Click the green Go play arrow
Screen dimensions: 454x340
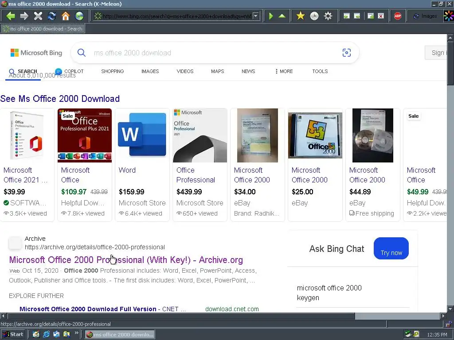271,16
